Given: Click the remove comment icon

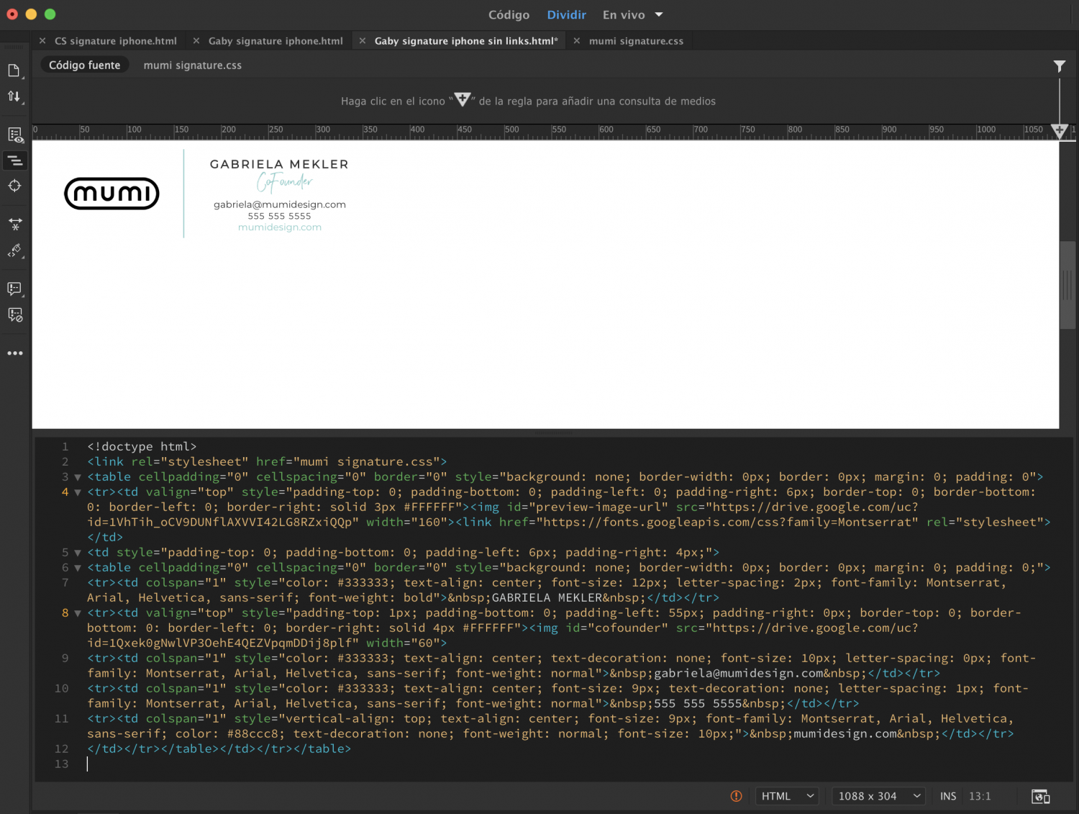Looking at the screenshot, I should [x=14, y=315].
